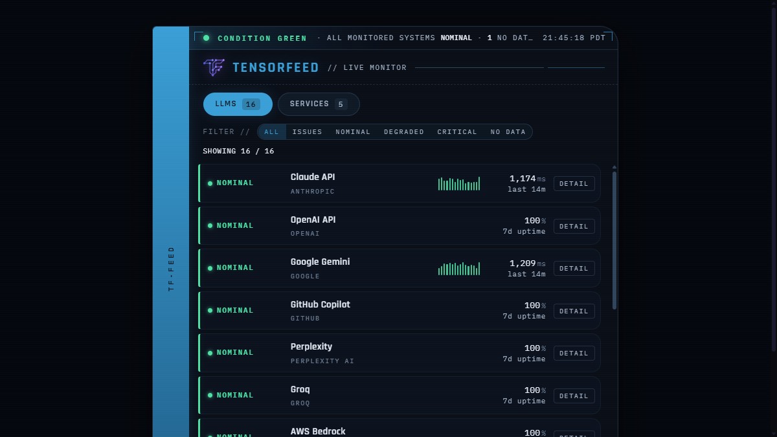Open GitHub Copilot detail
Viewport: 777px width, 437px height.
point(574,311)
